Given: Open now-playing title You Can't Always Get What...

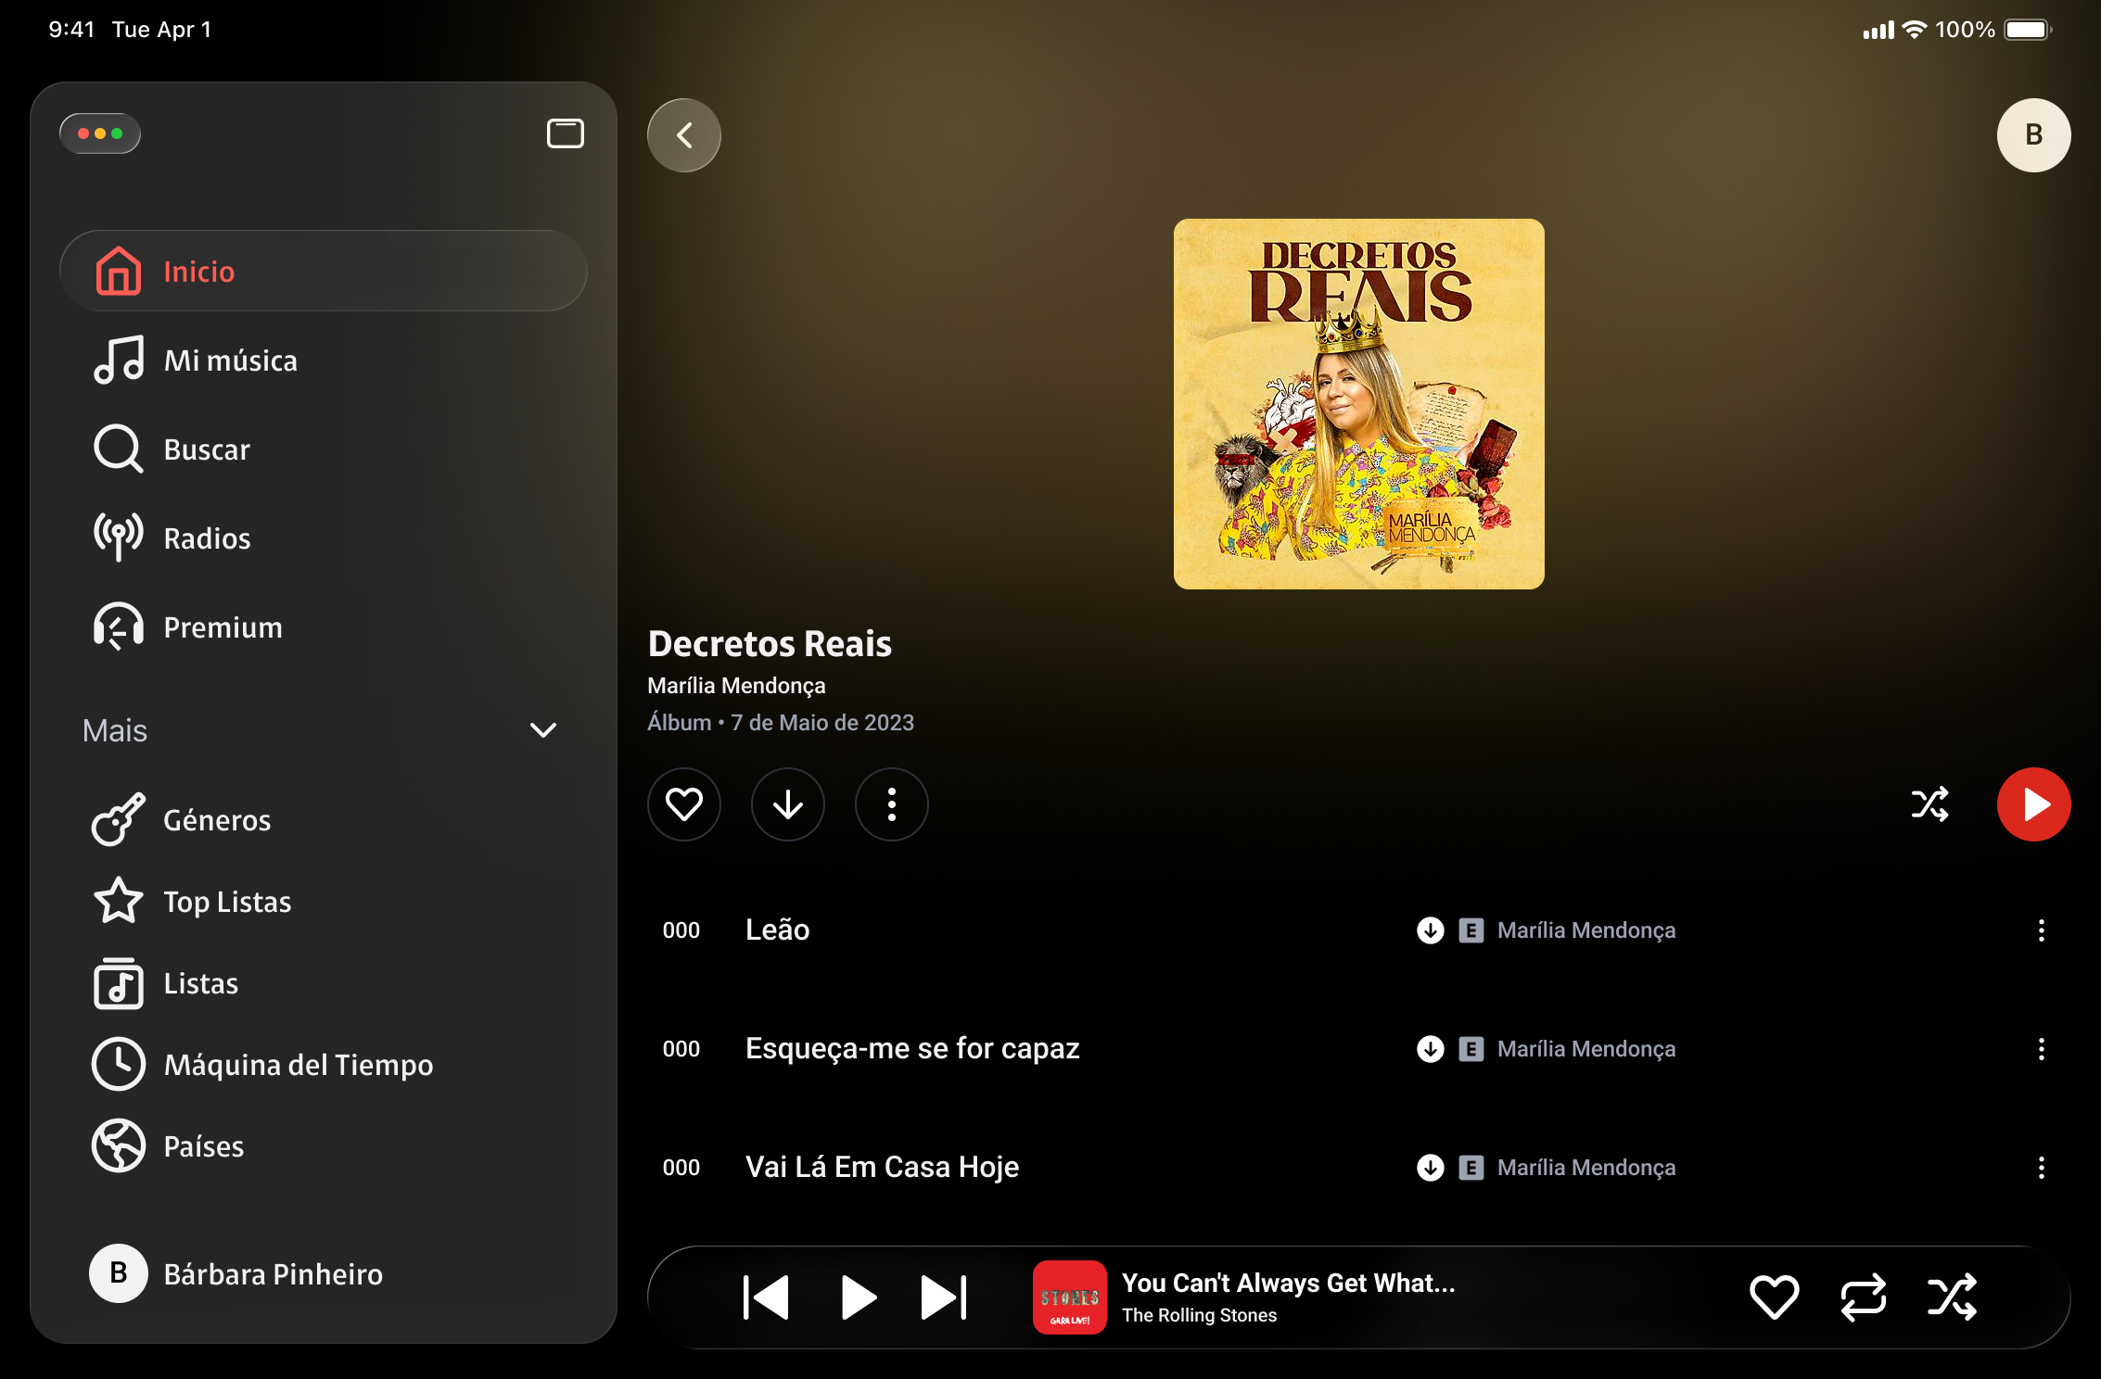Looking at the screenshot, I should tap(1288, 1283).
